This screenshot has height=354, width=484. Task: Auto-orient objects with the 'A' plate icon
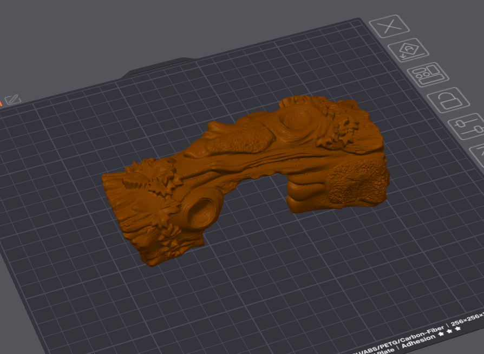tap(408, 50)
